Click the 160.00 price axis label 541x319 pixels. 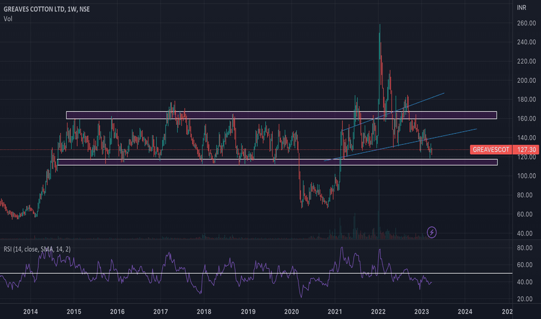(x=526, y=119)
